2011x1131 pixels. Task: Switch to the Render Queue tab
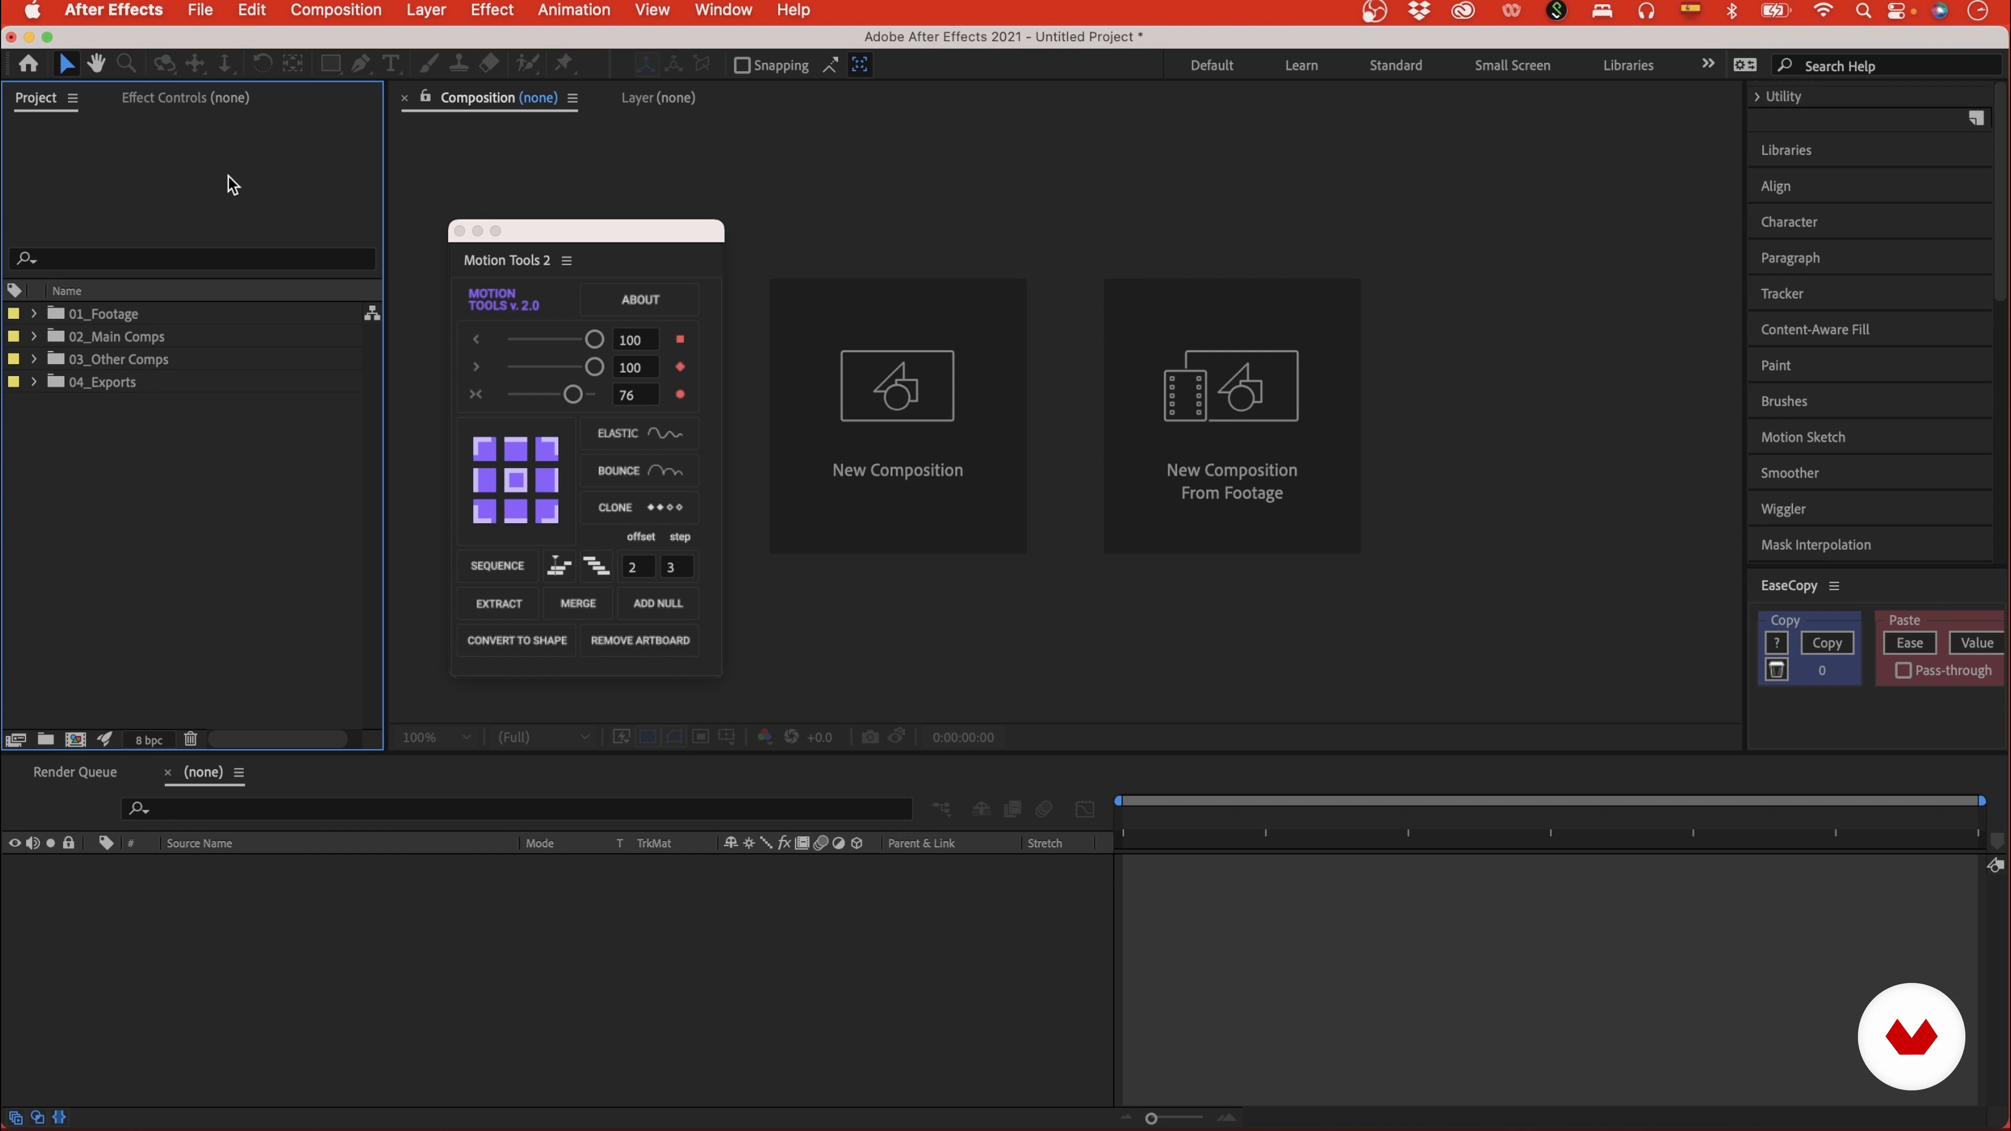click(x=75, y=772)
